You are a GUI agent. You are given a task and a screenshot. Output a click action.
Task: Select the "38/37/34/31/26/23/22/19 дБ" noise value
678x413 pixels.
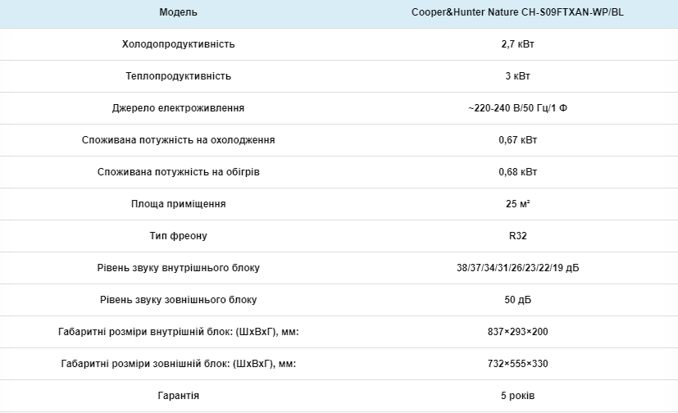[x=517, y=268]
